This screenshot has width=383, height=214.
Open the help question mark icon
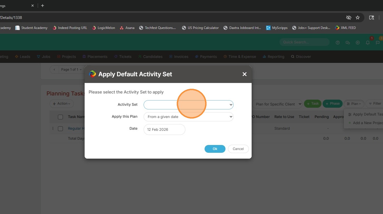[338, 43]
